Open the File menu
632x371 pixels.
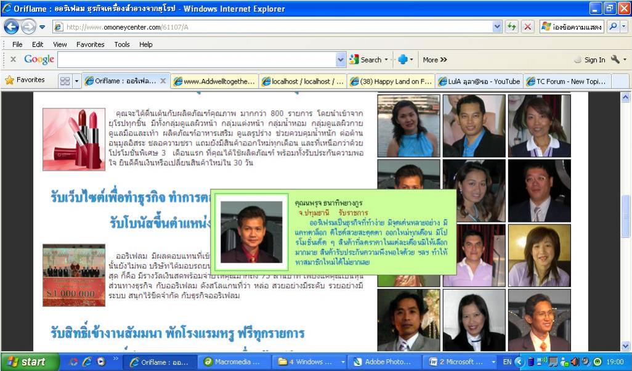(x=17, y=44)
